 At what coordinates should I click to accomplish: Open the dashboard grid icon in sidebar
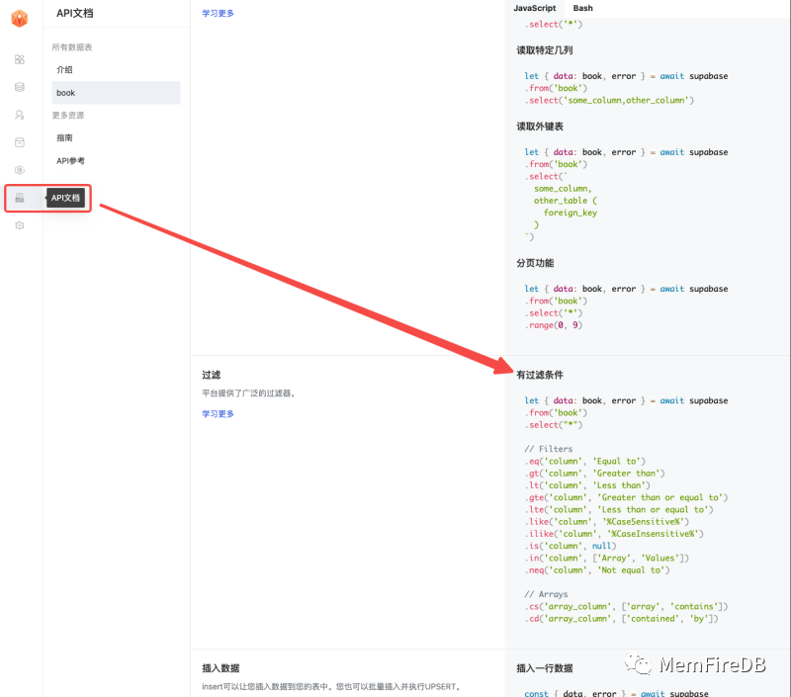tap(19, 59)
